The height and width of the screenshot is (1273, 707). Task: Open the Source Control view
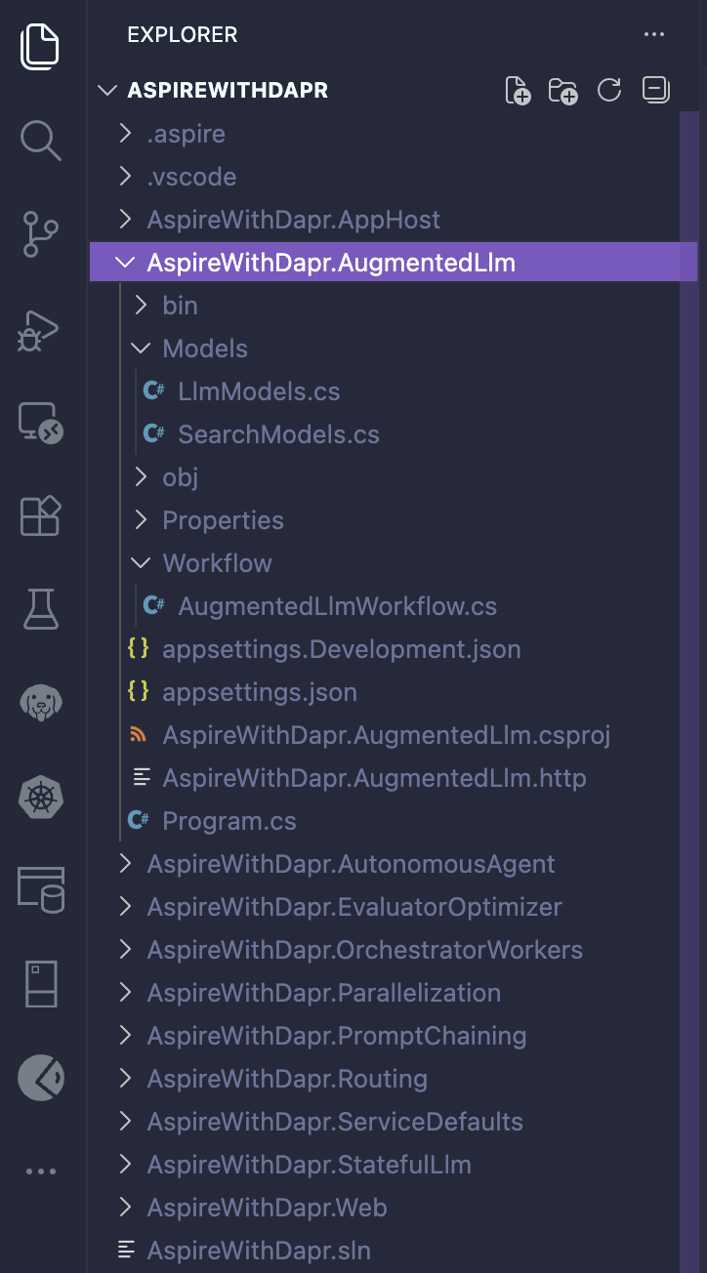click(x=41, y=235)
